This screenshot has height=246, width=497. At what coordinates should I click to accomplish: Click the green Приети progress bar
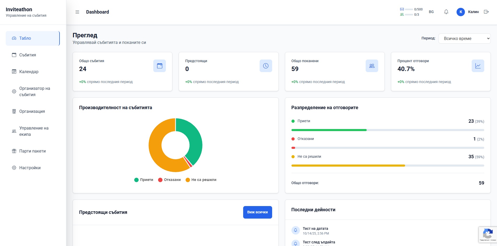point(329,130)
